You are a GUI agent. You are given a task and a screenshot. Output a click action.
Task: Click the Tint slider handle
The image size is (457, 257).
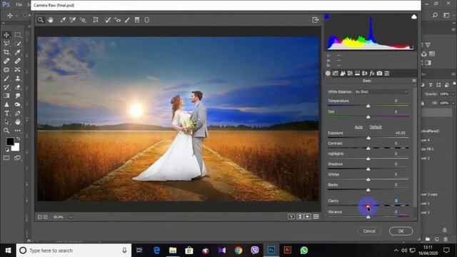coord(368,117)
